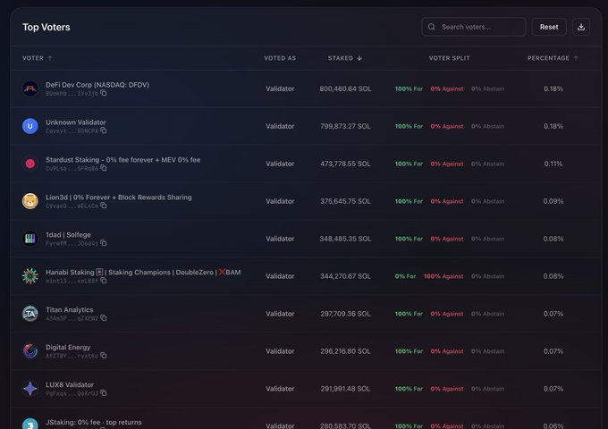The image size is (608, 429).
Task: Open Lion3d 0% Forever voter name
Action: [119, 198]
